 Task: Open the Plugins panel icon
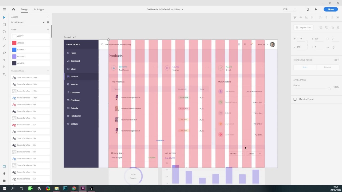click(4, 181)
